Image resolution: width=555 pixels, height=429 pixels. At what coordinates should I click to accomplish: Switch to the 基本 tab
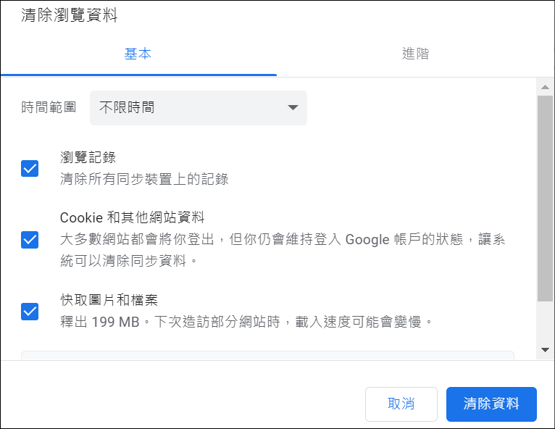tap(138, 54)
